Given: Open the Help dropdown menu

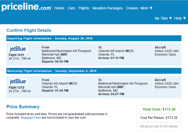Looking at the screenshot, I should [180, 18].
